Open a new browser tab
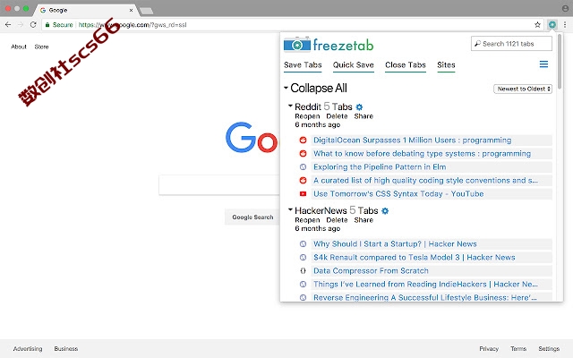The width and height of the screenshot is (573, 358). pos(147,11)
